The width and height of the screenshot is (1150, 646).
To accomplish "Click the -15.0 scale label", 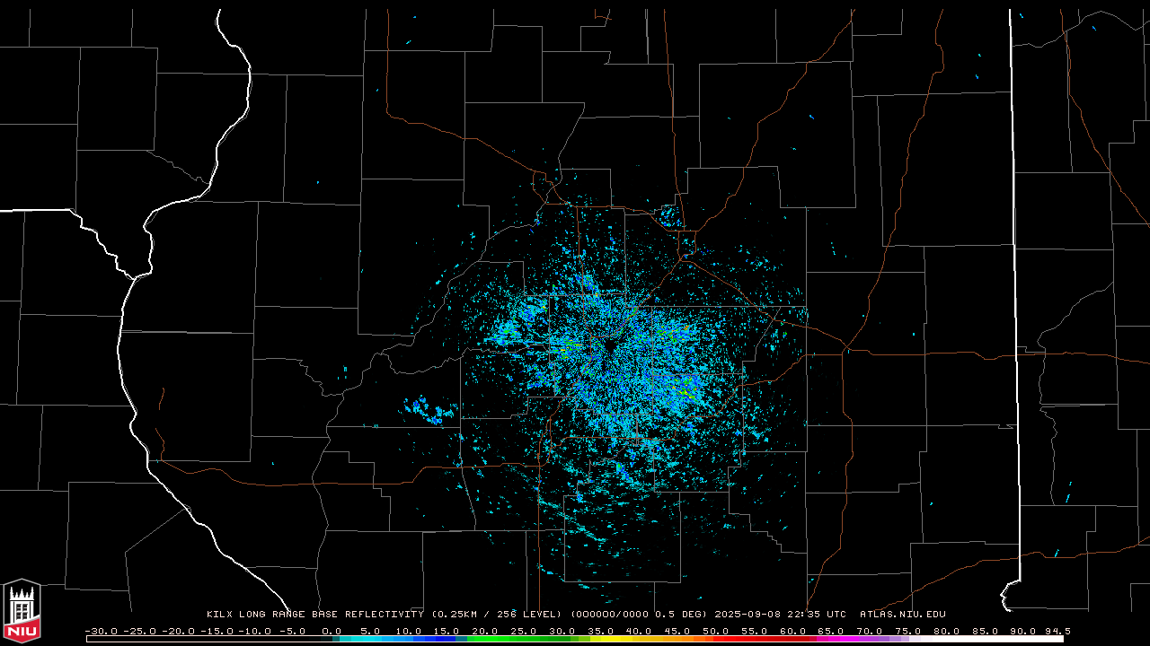I will (217, 631).
